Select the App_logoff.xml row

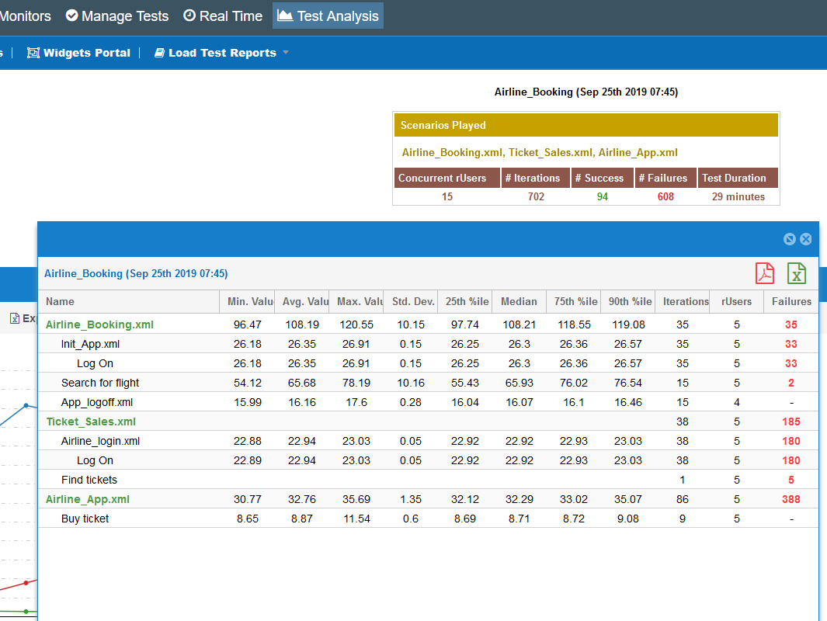click(x=429, y=402)
